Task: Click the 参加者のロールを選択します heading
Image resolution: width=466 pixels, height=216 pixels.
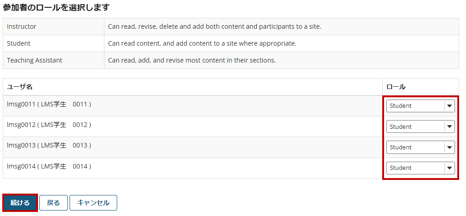Action: 56,7
